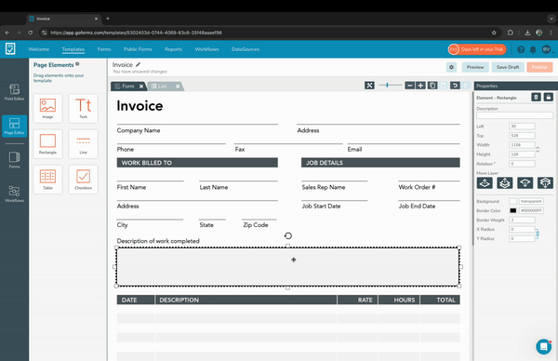This screenshot has width=558, height=361.
Task: Open the Workflows sidebar icon
Action: pyautogui.click(x=14, y=194)
